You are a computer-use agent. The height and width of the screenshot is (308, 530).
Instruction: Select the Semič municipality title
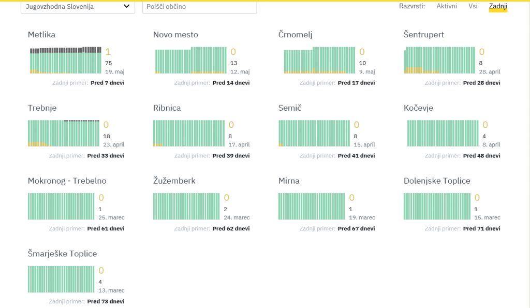coord(290,108)
